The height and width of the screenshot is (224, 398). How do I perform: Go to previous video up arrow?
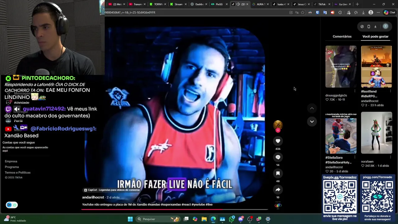312,108
